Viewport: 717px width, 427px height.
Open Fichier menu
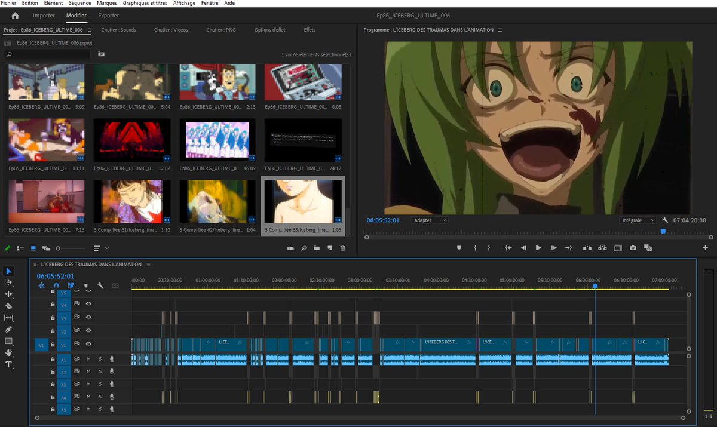(8, 3)
